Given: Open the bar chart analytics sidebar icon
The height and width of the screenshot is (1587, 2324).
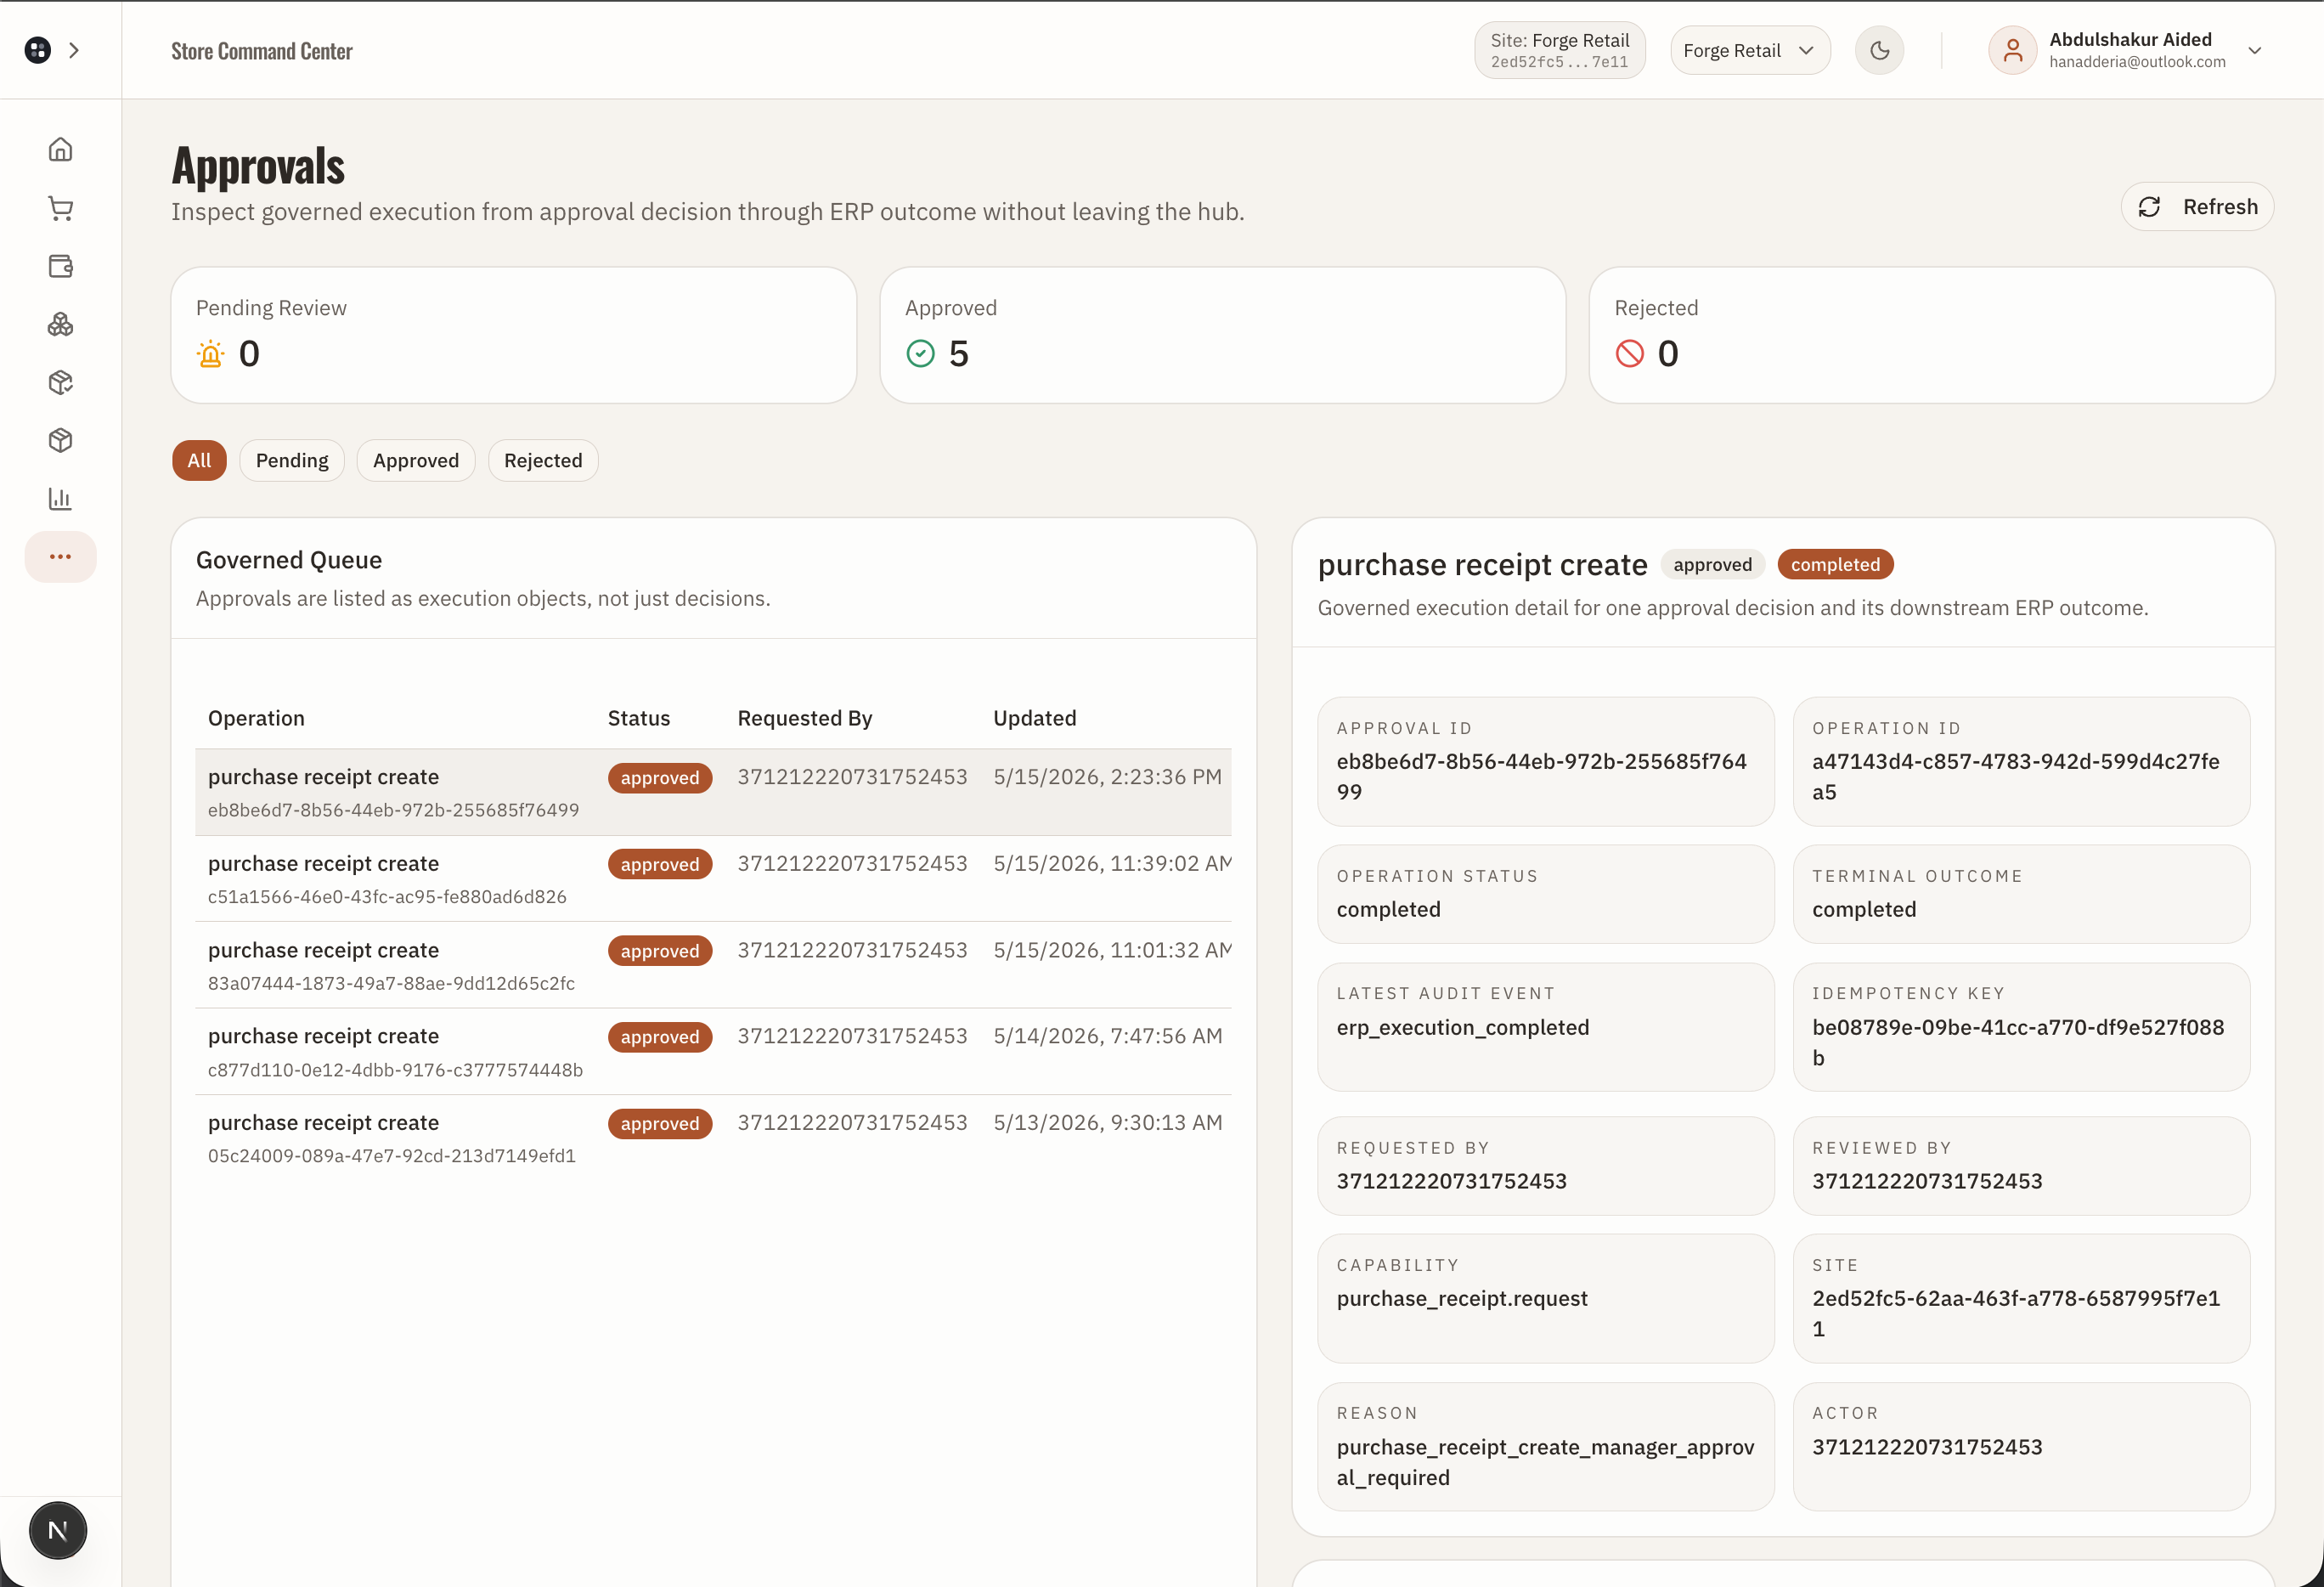Looking at the screenshot, I should 60,498.
